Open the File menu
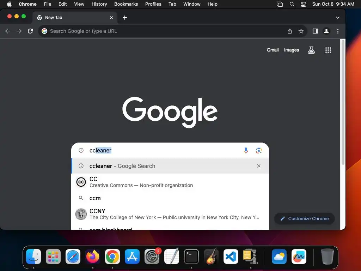The width and height of the screenshot is (361, 271). pyautogui.click(x=48, y=4)
